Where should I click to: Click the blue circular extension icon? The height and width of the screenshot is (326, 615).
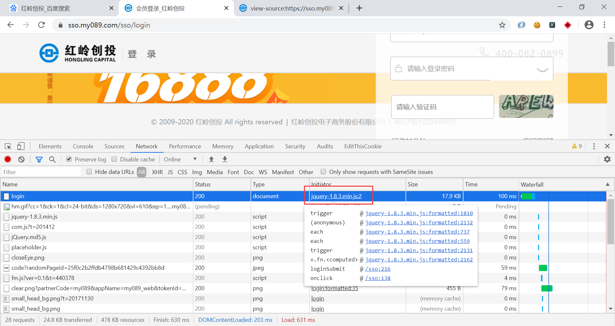[x=521, y=25]
